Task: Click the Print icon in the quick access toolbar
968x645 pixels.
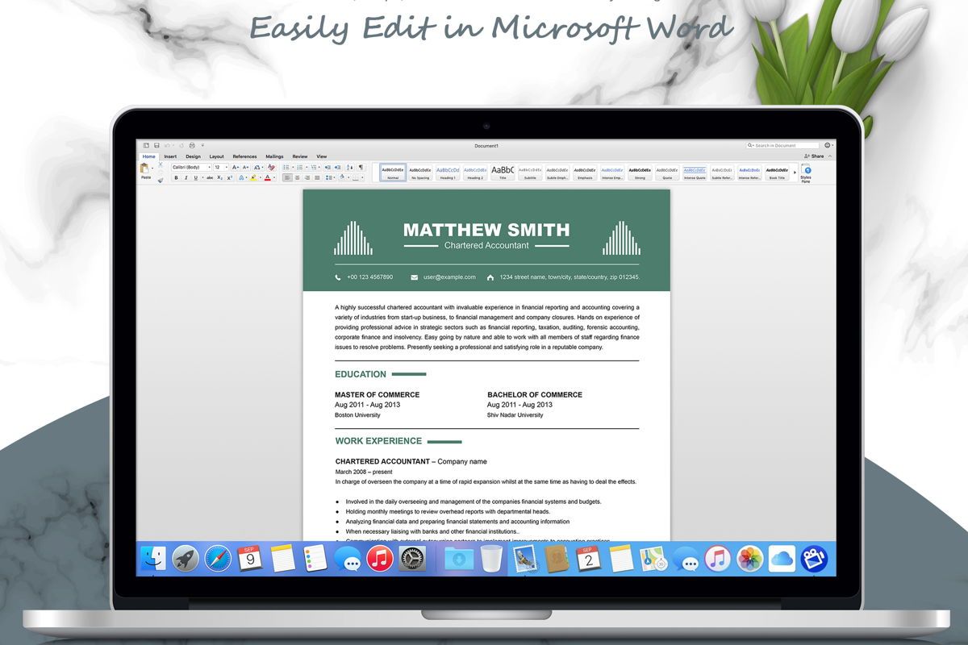Action: click(191, 145)
